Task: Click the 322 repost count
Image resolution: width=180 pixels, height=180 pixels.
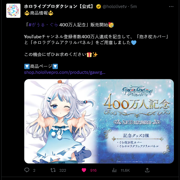Action: coord(63,170)
